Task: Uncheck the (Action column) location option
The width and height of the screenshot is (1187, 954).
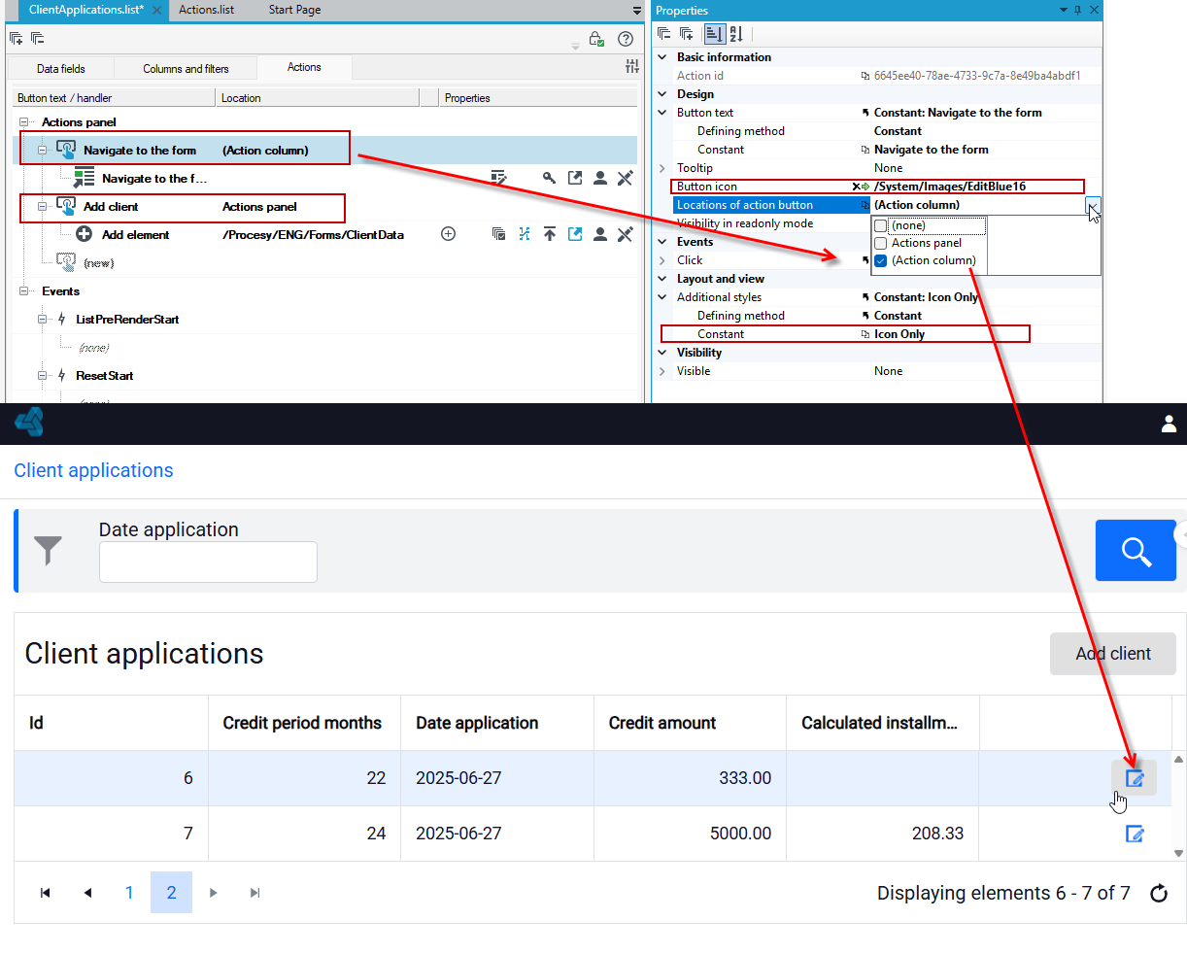Action: pos(881,260)
